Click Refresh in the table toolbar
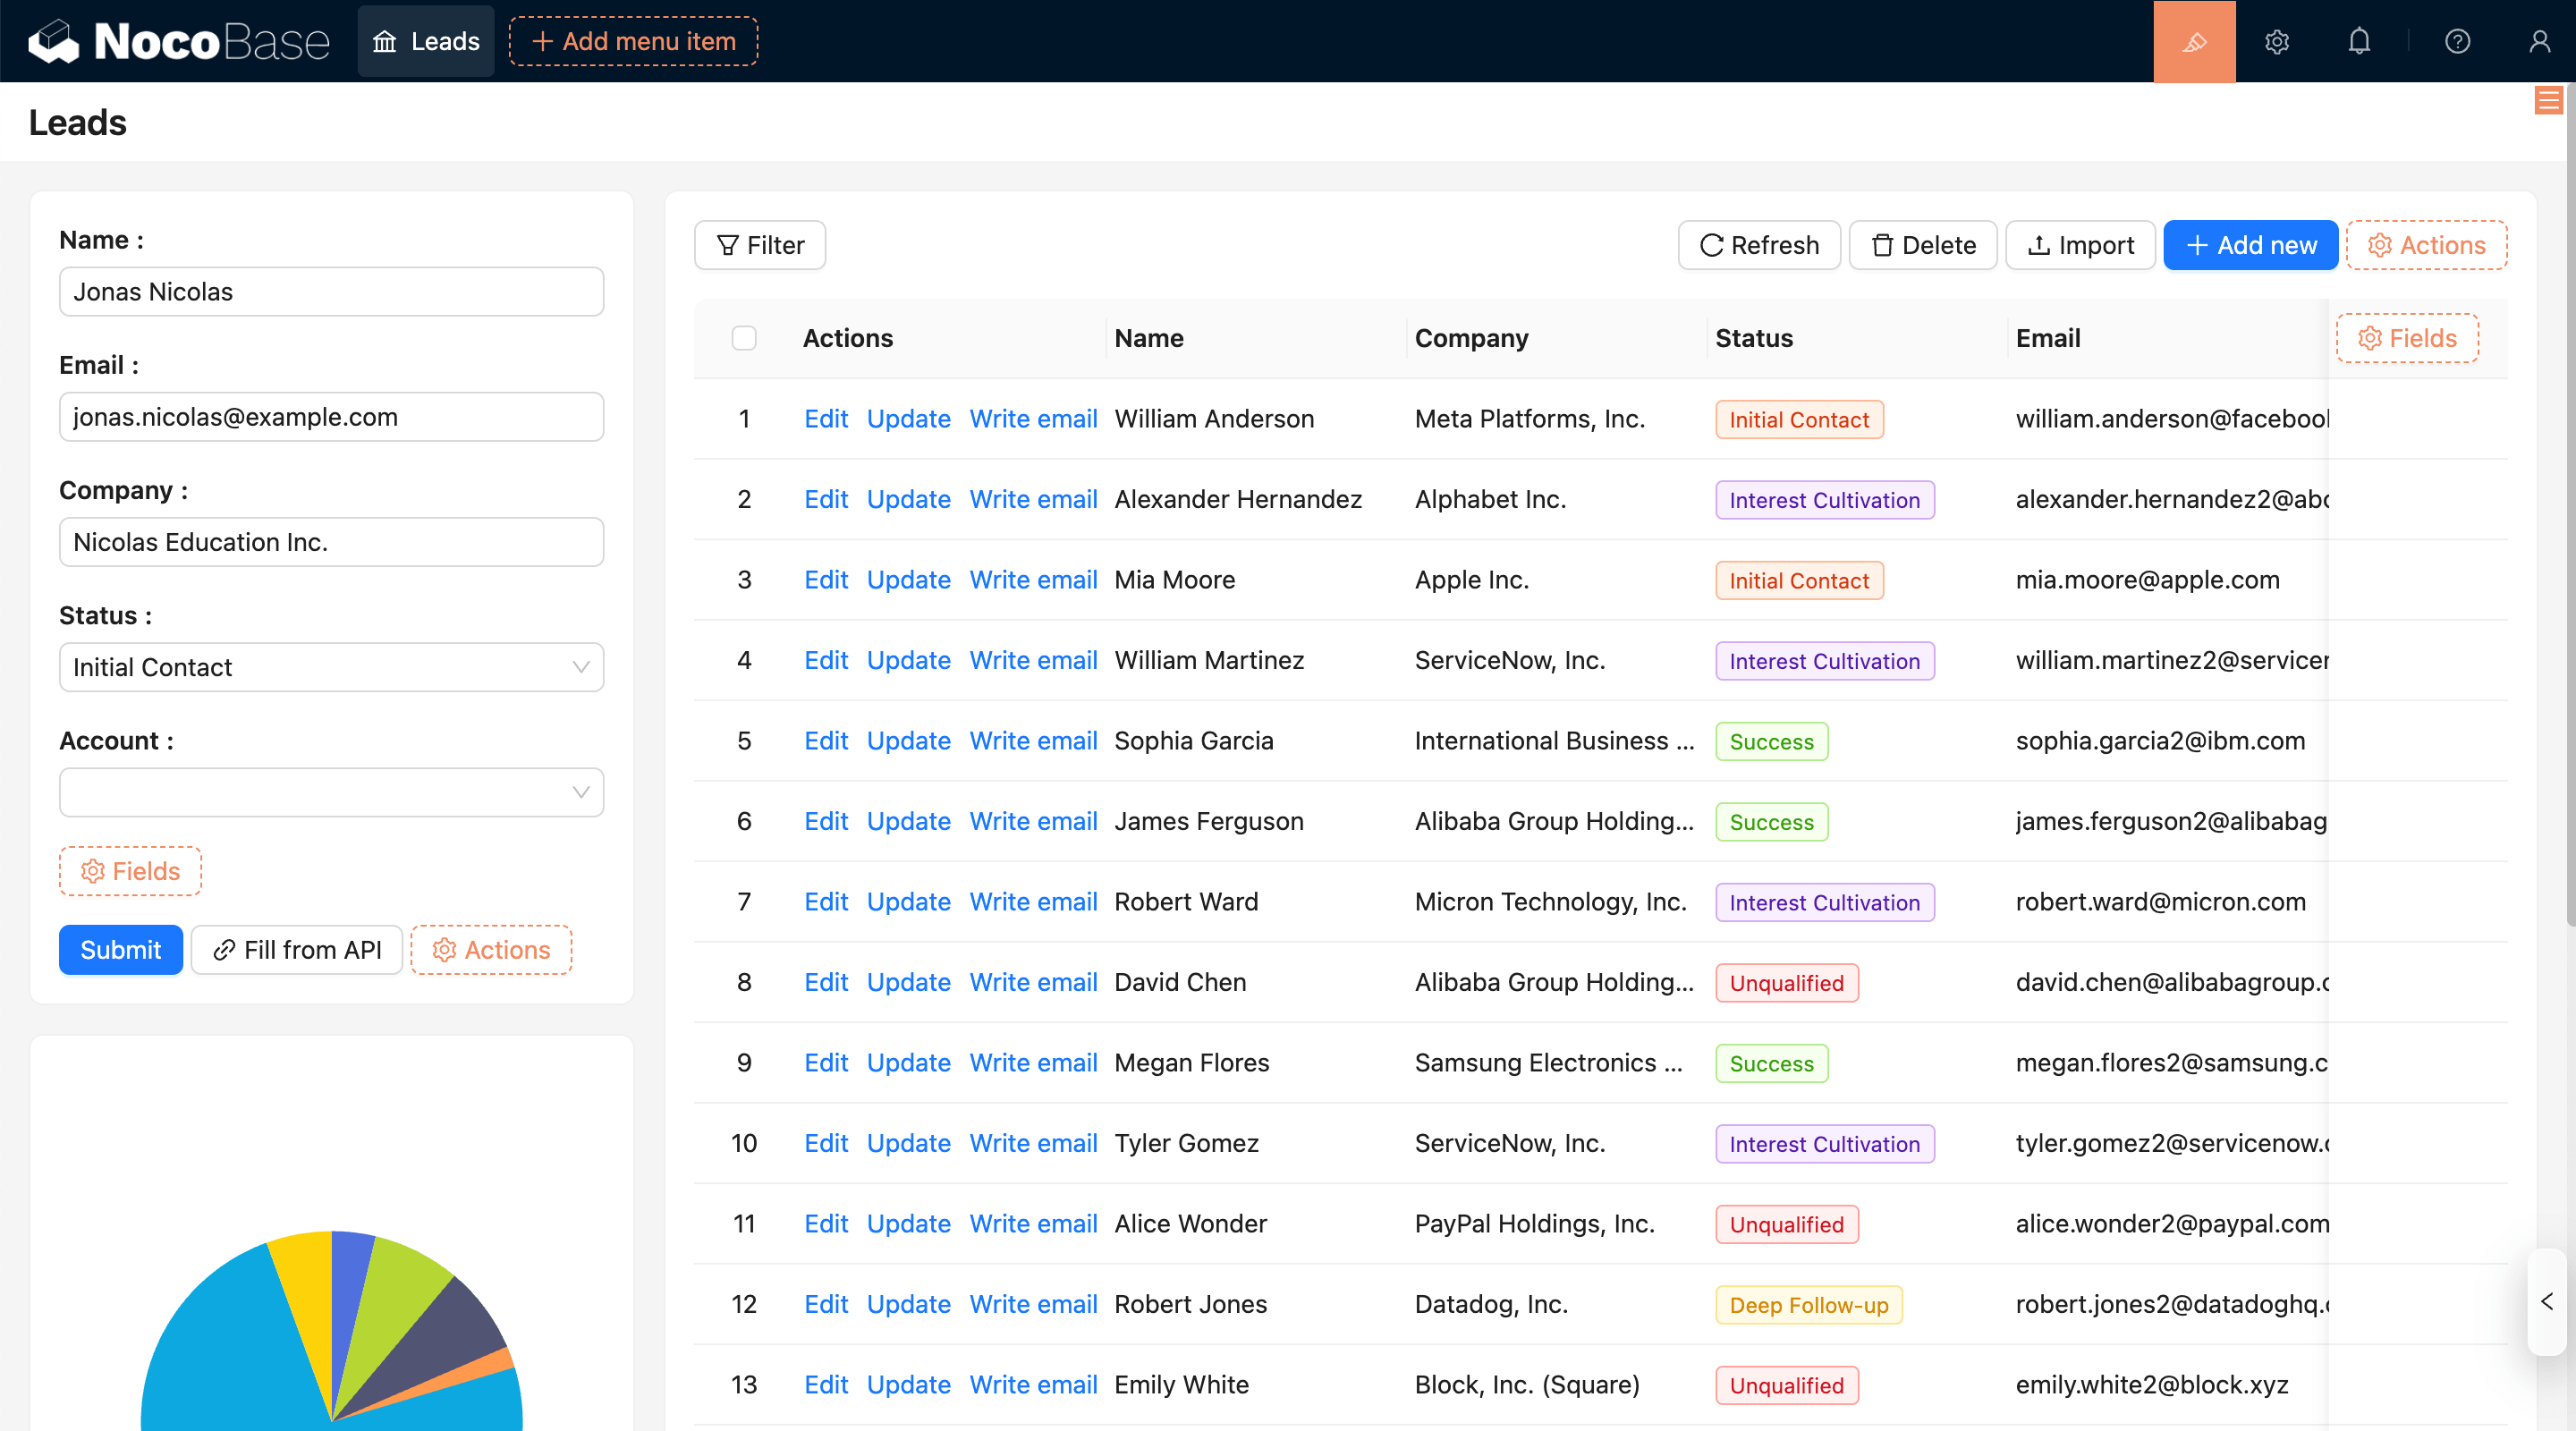2576x1431 pixels. 1759,245
